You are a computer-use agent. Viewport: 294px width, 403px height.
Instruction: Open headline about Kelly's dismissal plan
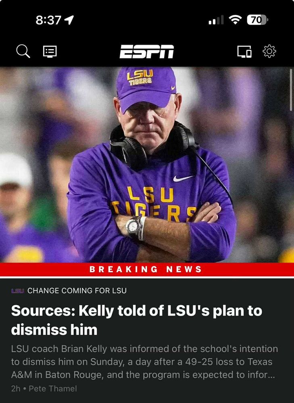[137, 320]
